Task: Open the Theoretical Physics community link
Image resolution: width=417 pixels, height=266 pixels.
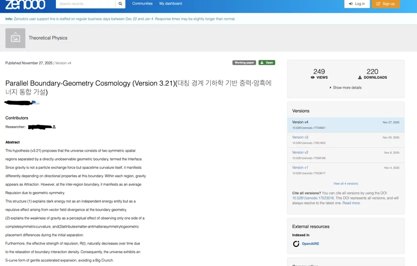Action: coord(48,38)
